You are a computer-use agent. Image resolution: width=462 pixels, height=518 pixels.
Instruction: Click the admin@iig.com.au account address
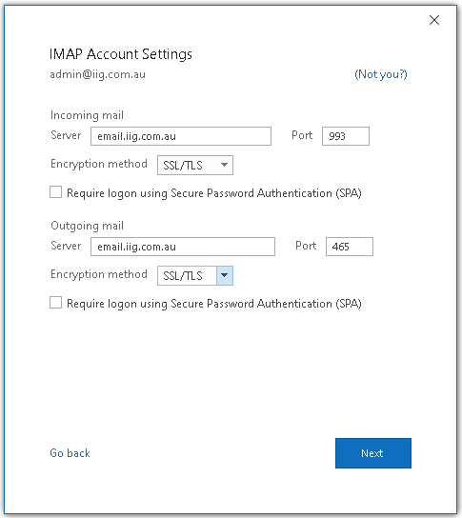click(x=97, y=74)
